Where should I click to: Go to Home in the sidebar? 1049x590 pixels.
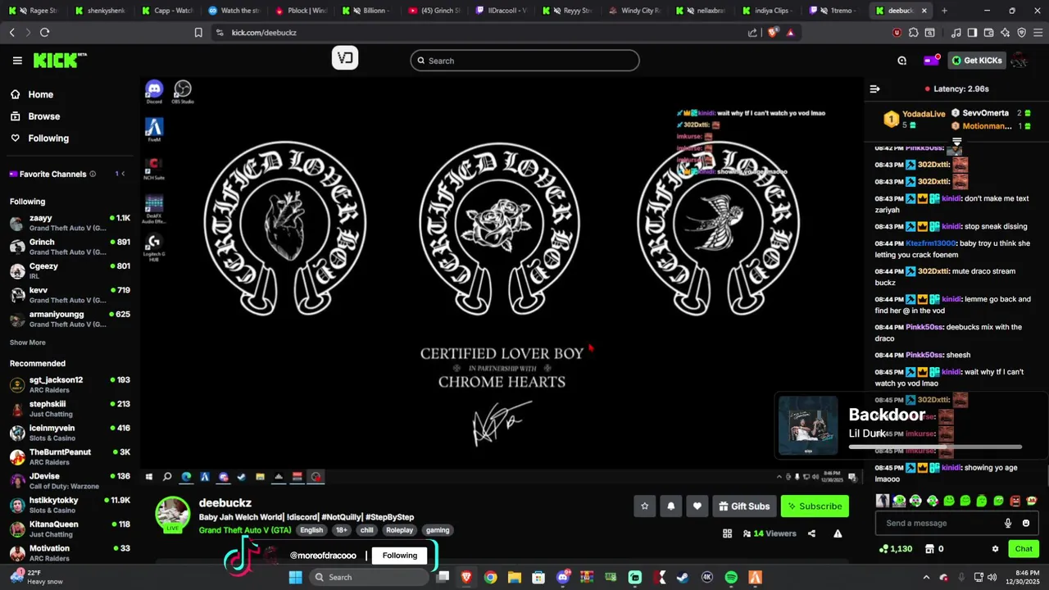[x=40, y=94]
